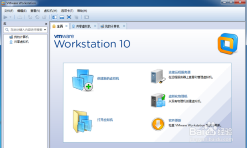
Task: Close the 共享虚拟机 tab
Action: (x=95, y=26)
